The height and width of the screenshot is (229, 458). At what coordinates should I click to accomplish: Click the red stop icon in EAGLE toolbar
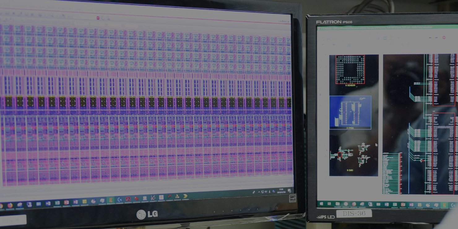(444, 37)
